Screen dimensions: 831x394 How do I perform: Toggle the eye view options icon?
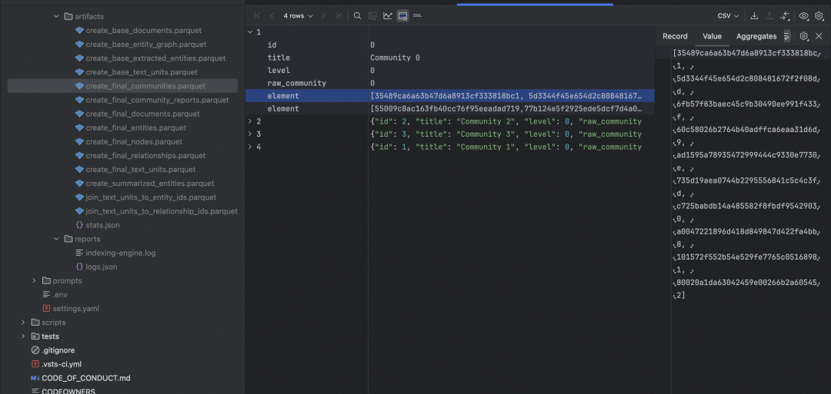tap(803, 15)
